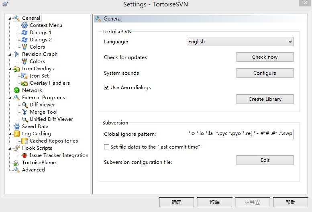Select Dialogs 1 settings page

point(41,33)
